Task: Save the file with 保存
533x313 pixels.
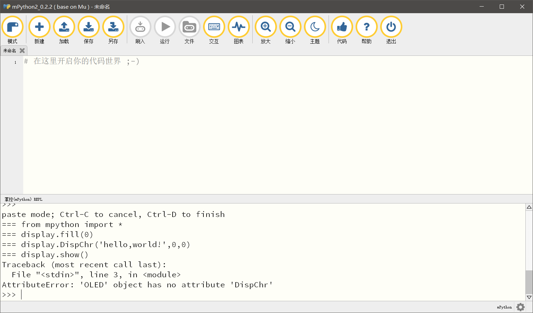Action: (89, 30)
